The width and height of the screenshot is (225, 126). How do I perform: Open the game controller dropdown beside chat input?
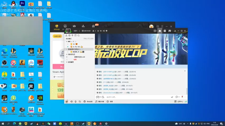coord(98,97)
